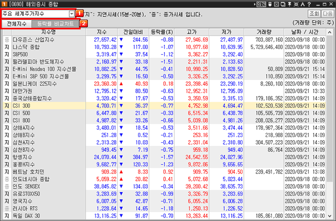Screen dimensions: 336x221
Task: Click the 다음 button
Action: pos(327,14)
